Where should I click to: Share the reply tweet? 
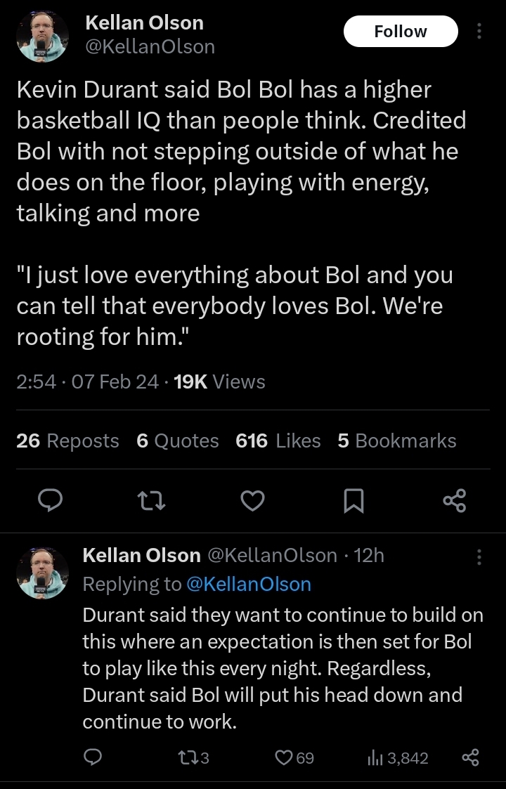pyautogui.click(x=469, y=757)
